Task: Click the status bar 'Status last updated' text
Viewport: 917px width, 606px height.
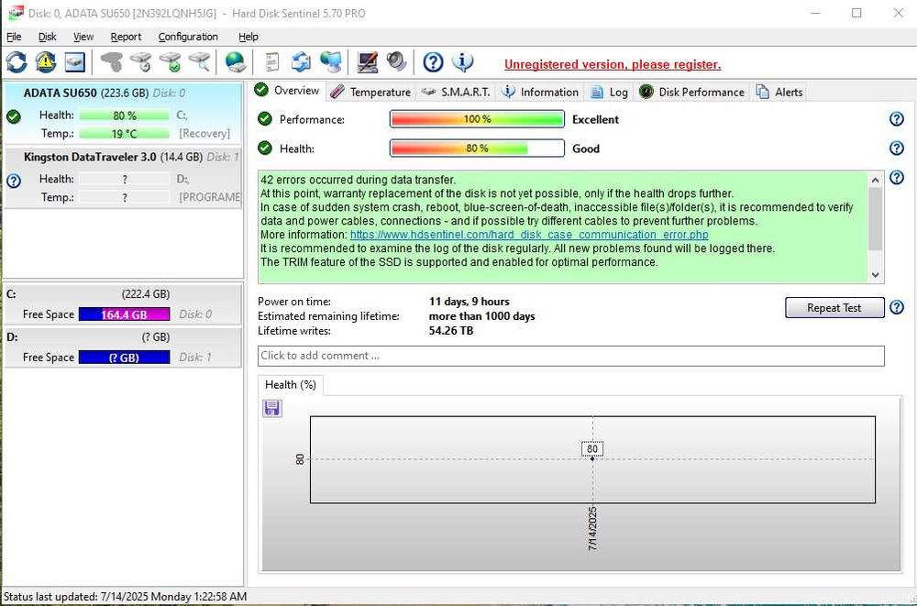Action: pos(125,597)
